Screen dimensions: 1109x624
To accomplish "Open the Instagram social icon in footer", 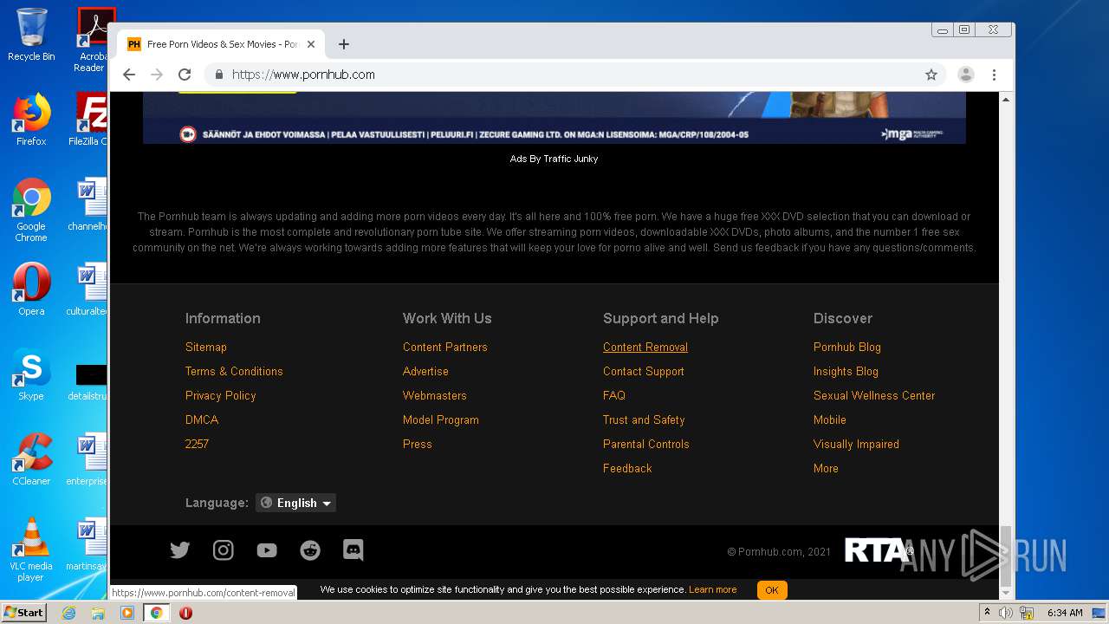I will 224,550.
